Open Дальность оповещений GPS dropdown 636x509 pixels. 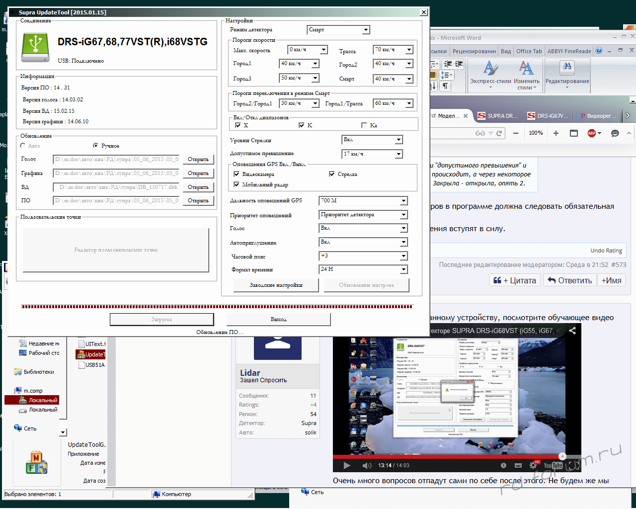pos(363,201)
